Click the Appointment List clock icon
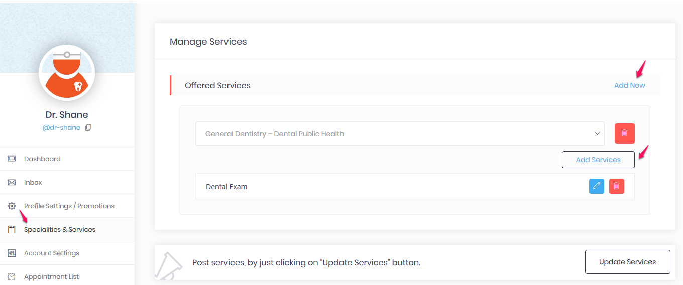Viewport: 683px width, 285px height. pyautogui.click(x=12, y=276)
